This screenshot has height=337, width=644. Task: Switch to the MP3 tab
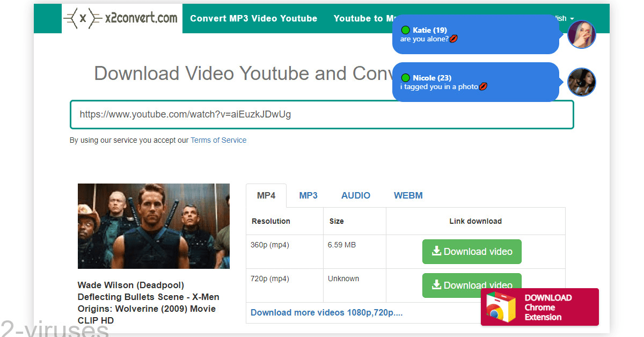click(x=308, y=195)
